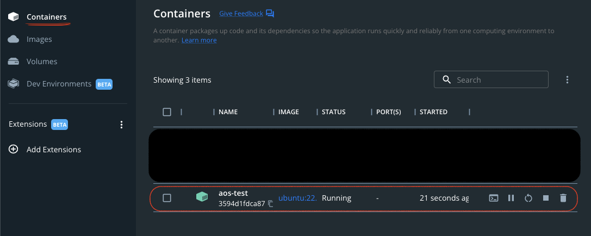Screen dimensions: 591x236
Task: Follow the Learn more link
Action: pyautogui.click(x=199, y=40)
